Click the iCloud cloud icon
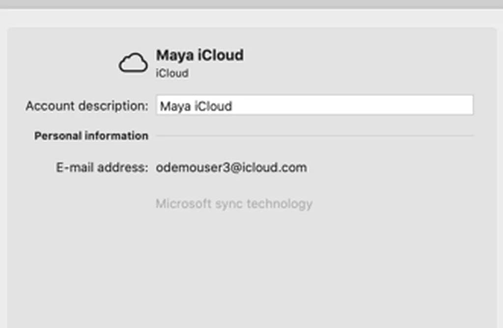Viewport: 503px width, 328px height. tap(133, 64)
